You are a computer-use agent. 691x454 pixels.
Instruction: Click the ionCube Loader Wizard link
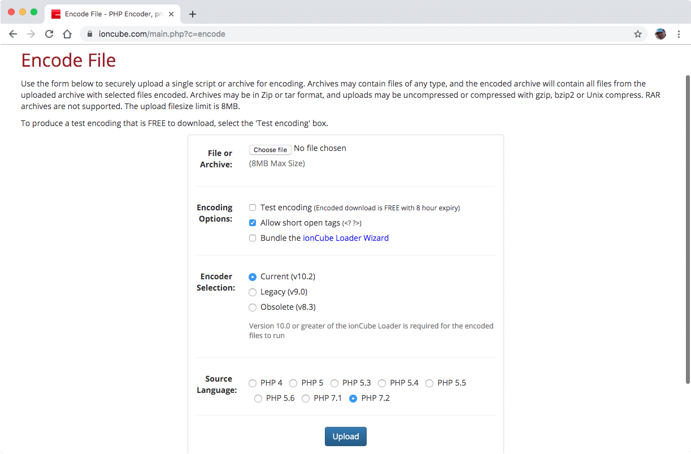[345, 238]
